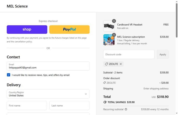Click the 'Subtotal · 2 items' label
The image size is (178, 115).
coord(113,72)
